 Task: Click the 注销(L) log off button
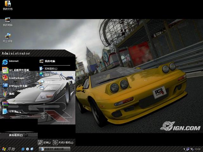pos(45,142)
